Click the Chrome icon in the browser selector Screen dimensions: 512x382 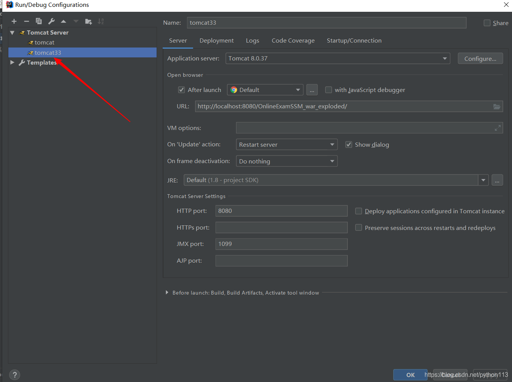pyautogui.click(x=234, y=90)
